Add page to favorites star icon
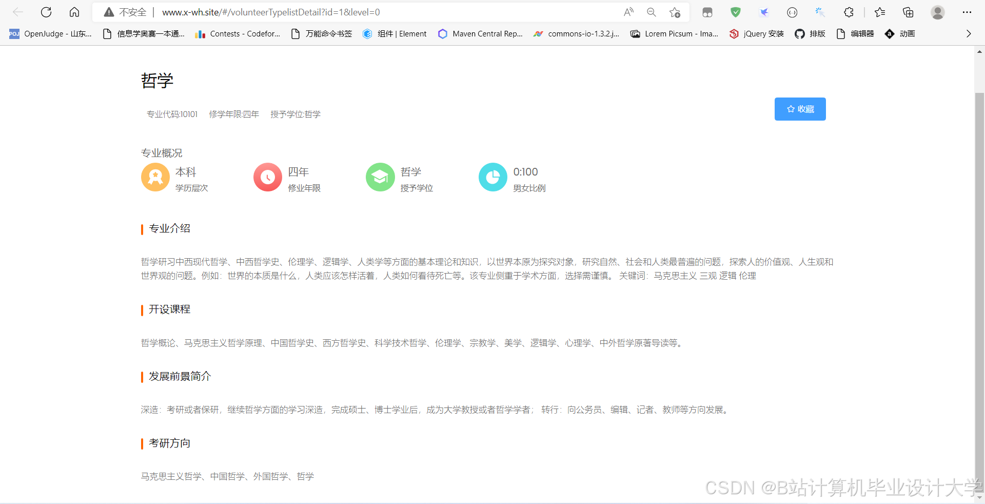 point(675,12)
